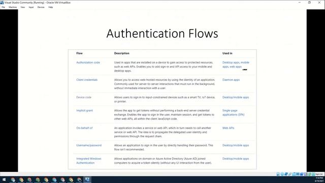Click the Right Ctrl host key indicator
Viewport: 325px width, 183px height.
coord(319,174)
